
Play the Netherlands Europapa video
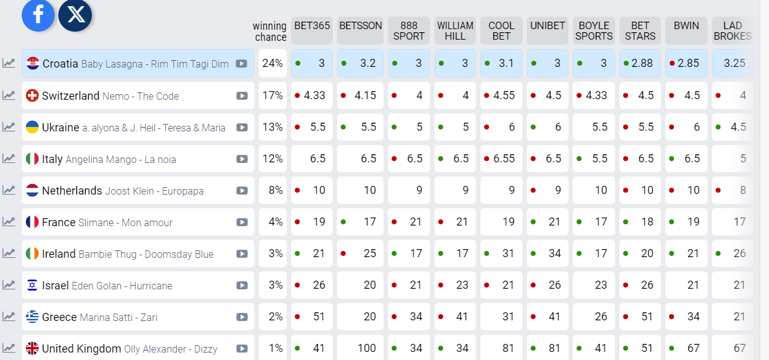point(241,191)
